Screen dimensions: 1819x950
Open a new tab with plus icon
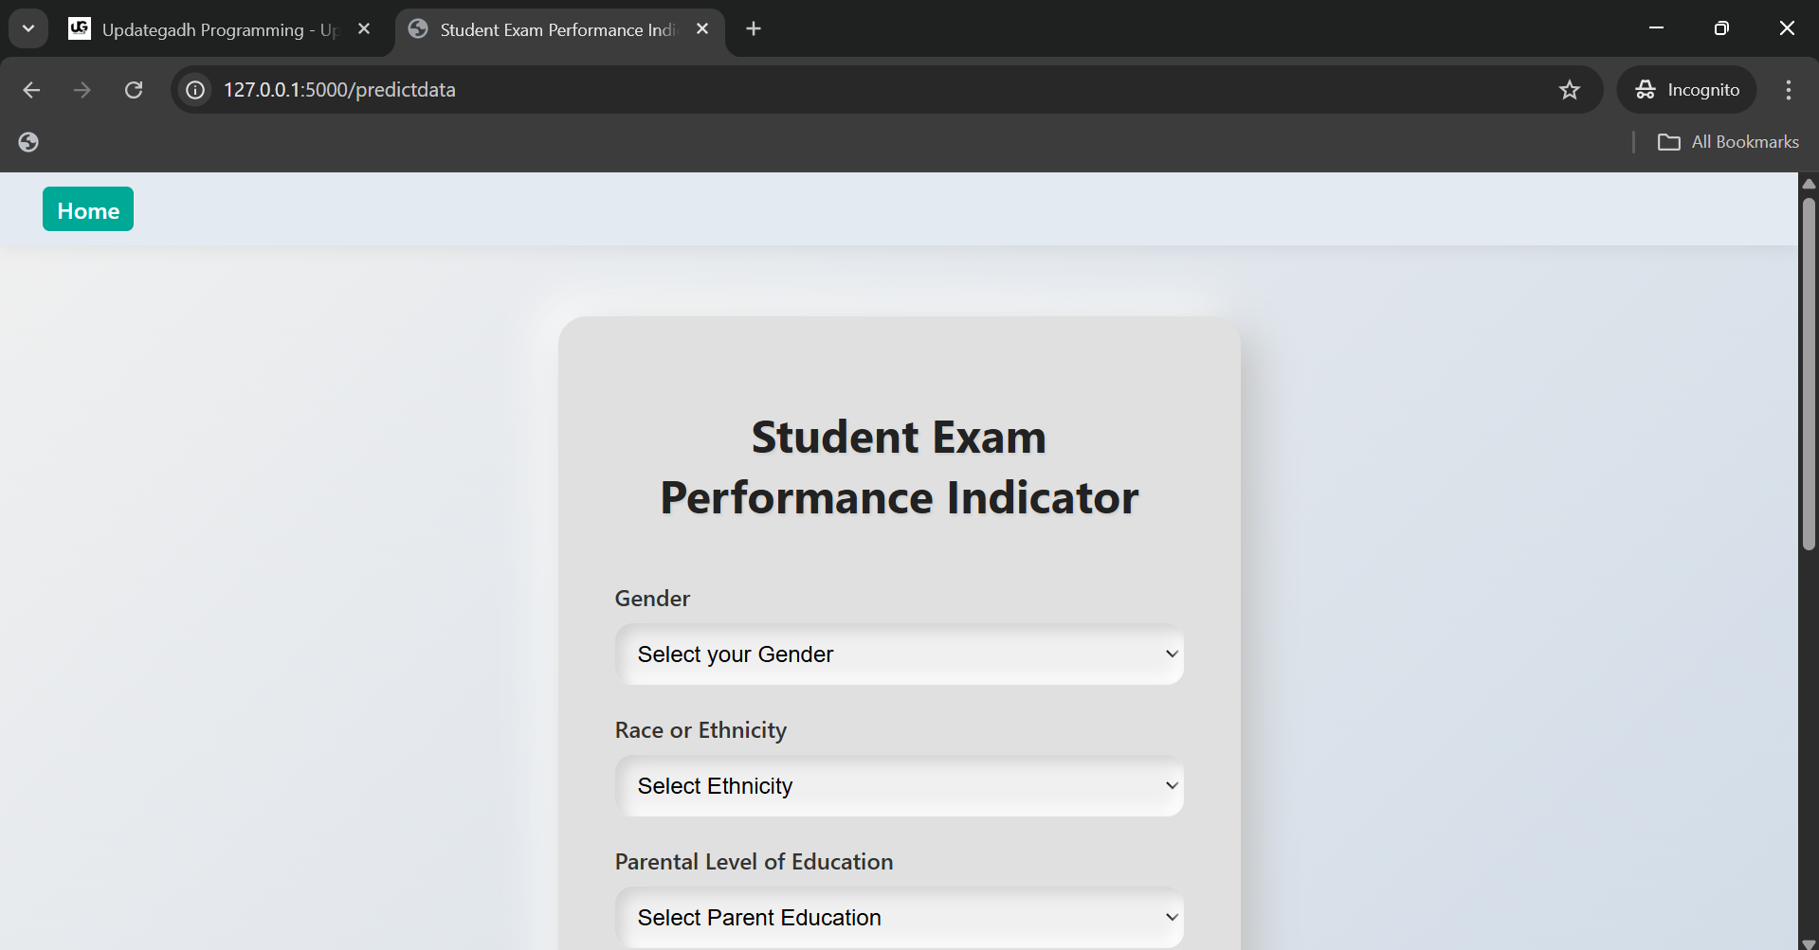pos(754,29)
